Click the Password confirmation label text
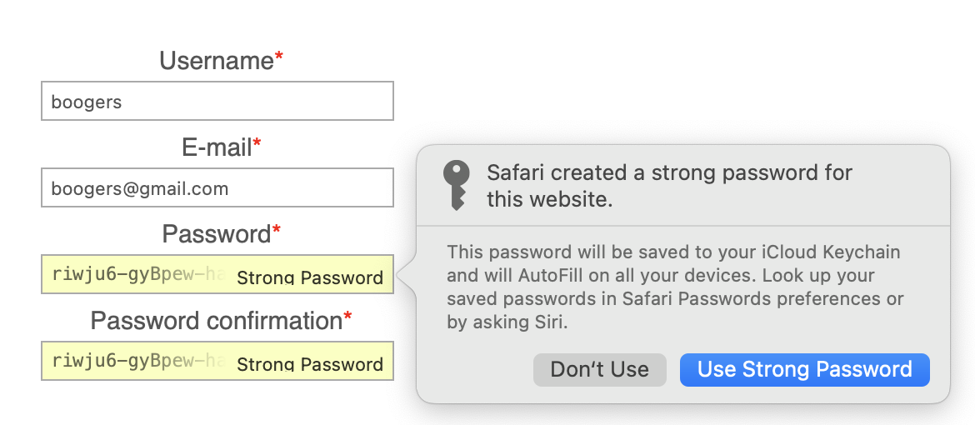 (216, 321)
